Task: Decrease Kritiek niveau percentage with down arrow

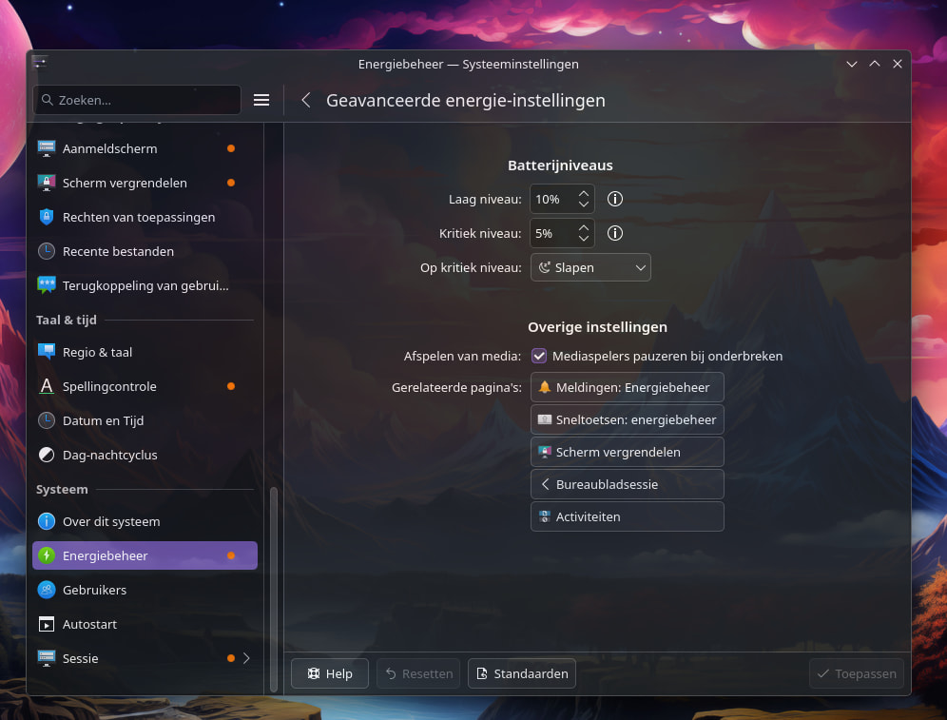Action: click(x=585, y=239)
